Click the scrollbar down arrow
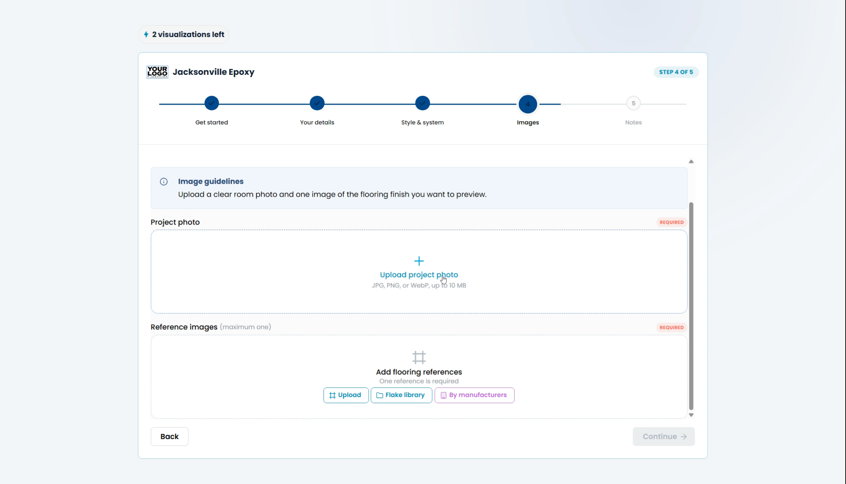The height and width of the screenshot is (484, 846). pyautogui.click(x=691, y=415)
